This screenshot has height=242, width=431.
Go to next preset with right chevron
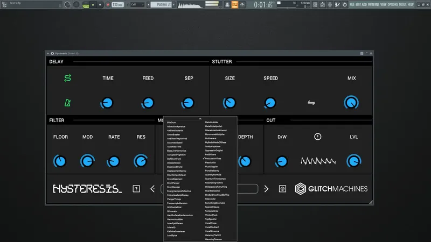tap(266, 189)
